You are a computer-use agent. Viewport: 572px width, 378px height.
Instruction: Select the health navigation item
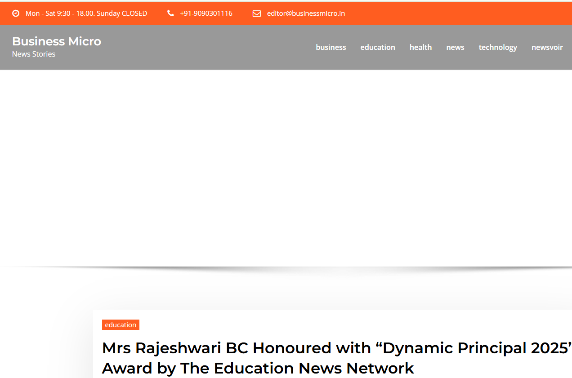click(x=420, y=47)
